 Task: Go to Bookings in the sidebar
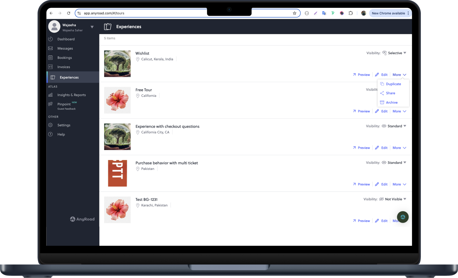(64, 58)
